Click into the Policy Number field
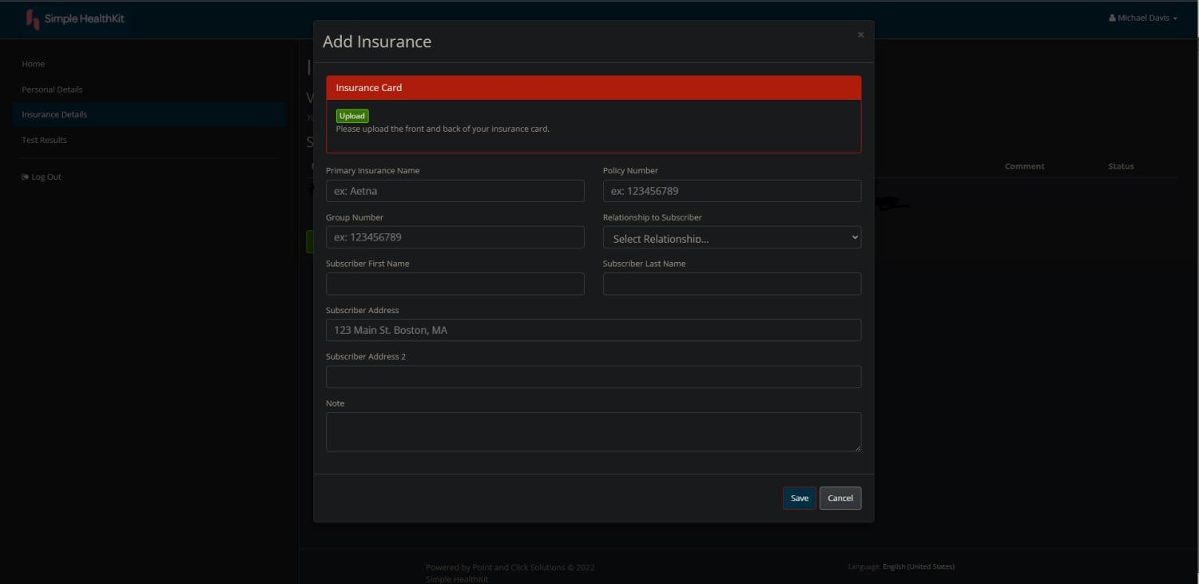 (731, 191)
